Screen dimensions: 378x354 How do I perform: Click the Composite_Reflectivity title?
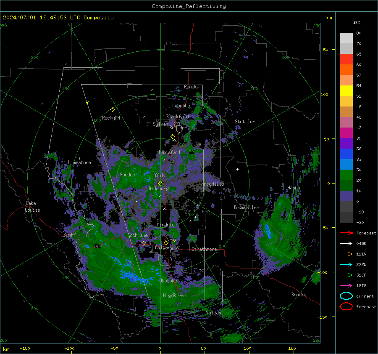click(x=189, y=6)
